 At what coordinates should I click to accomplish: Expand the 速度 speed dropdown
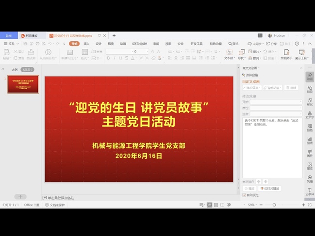[x=276, y=114]
